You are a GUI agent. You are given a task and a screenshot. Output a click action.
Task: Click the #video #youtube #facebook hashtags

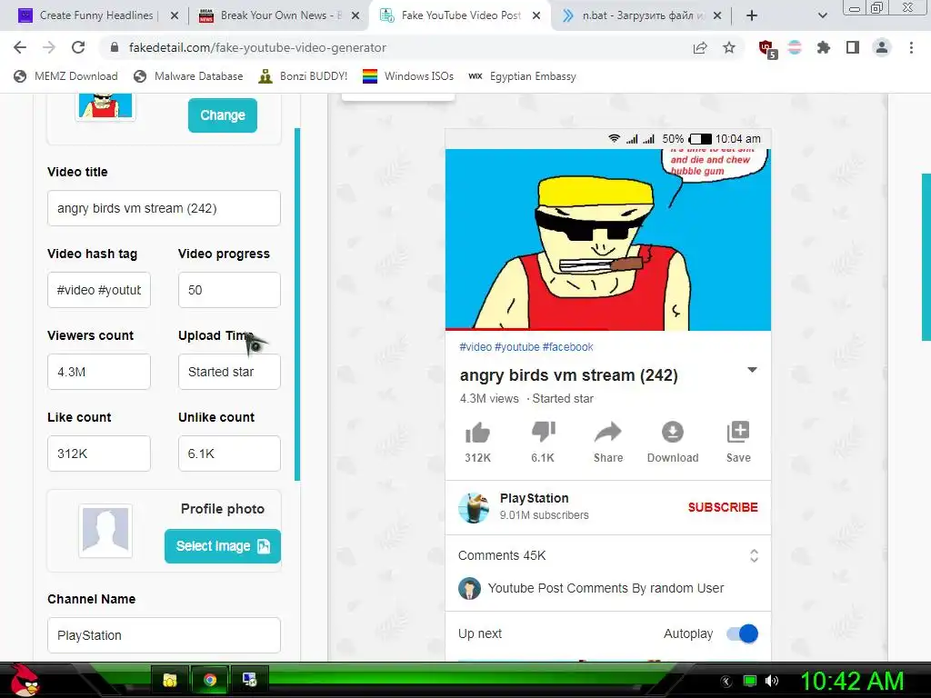click(x=526, y=346)
